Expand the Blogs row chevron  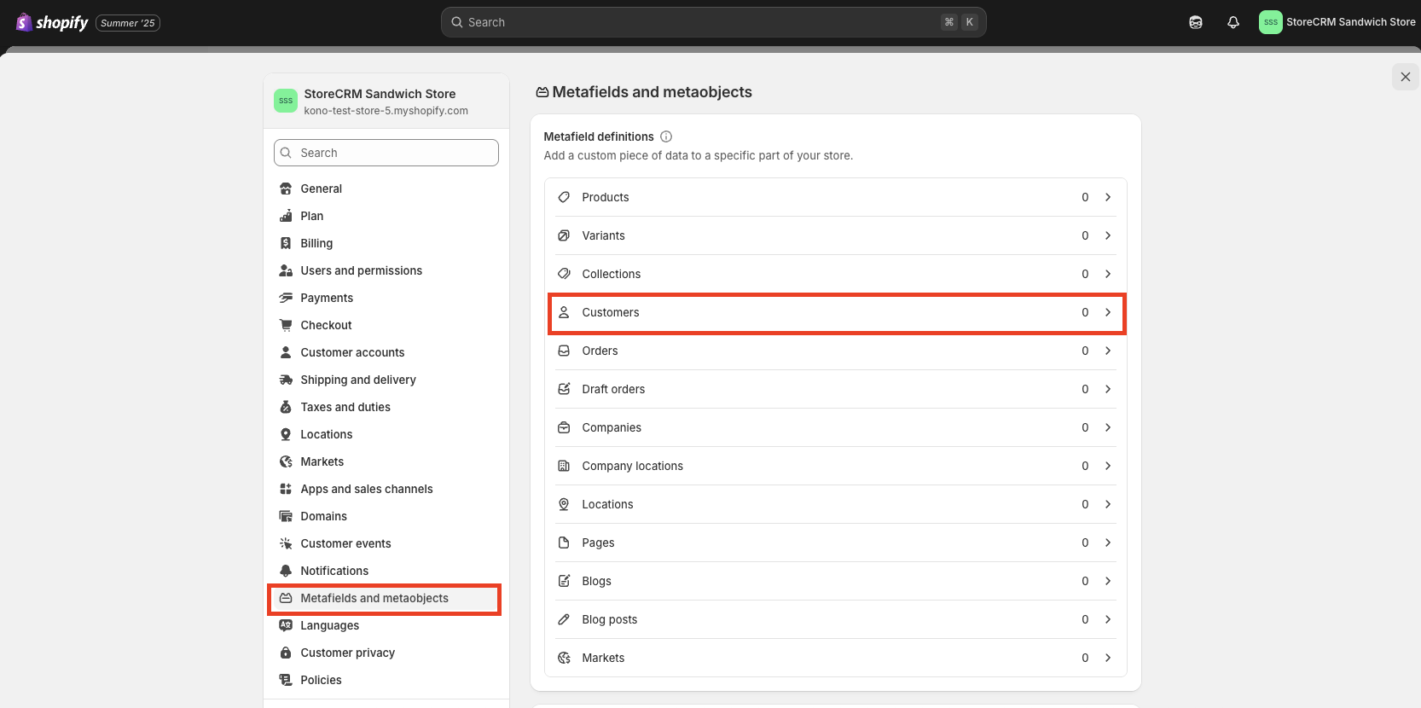(1108, 581)
